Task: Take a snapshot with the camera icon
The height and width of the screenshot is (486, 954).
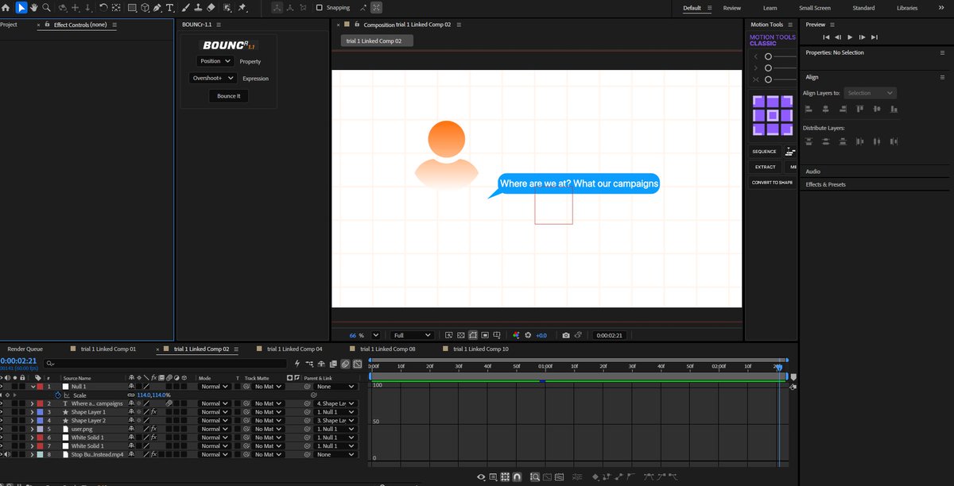Action: tap(566, 335)
